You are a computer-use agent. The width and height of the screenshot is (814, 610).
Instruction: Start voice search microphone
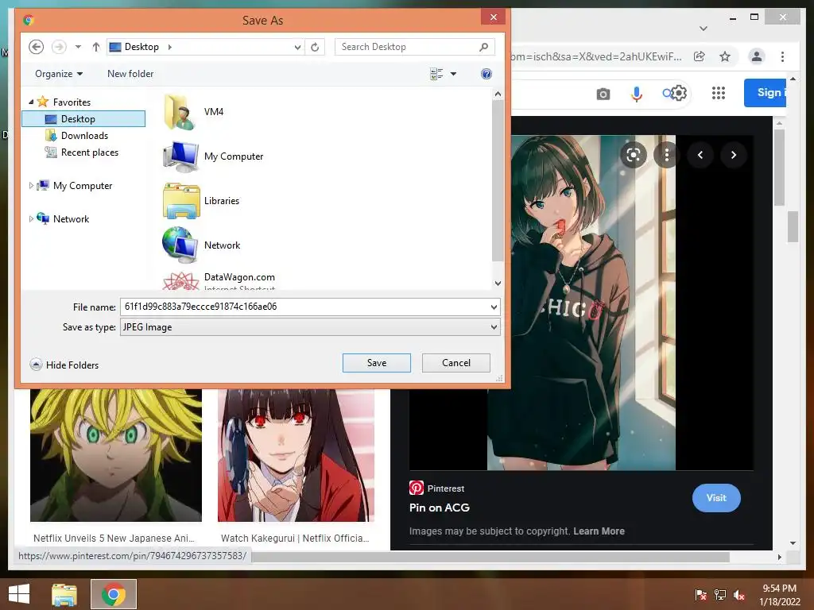[637, 94]
